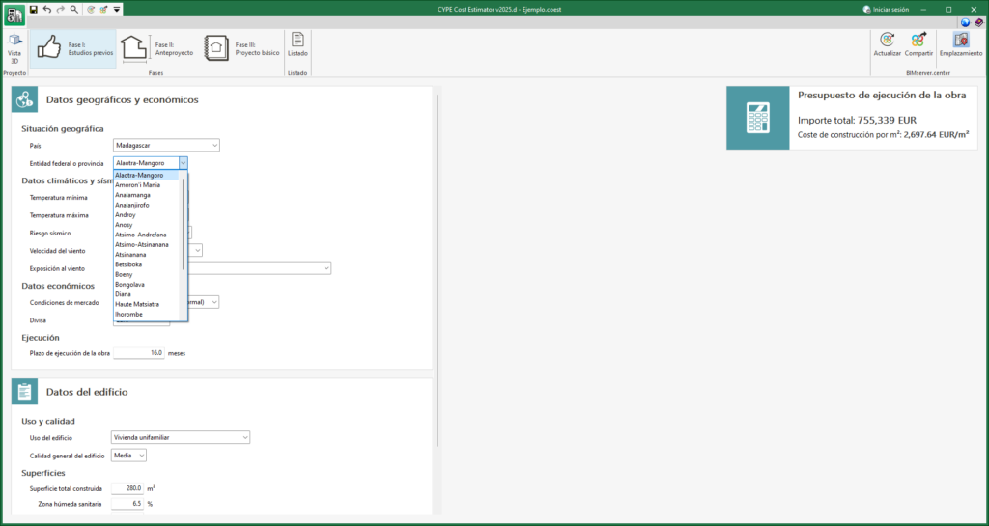Open the Condiciones de mercado dropdown
Screen dimensions: 989x526
214,302
